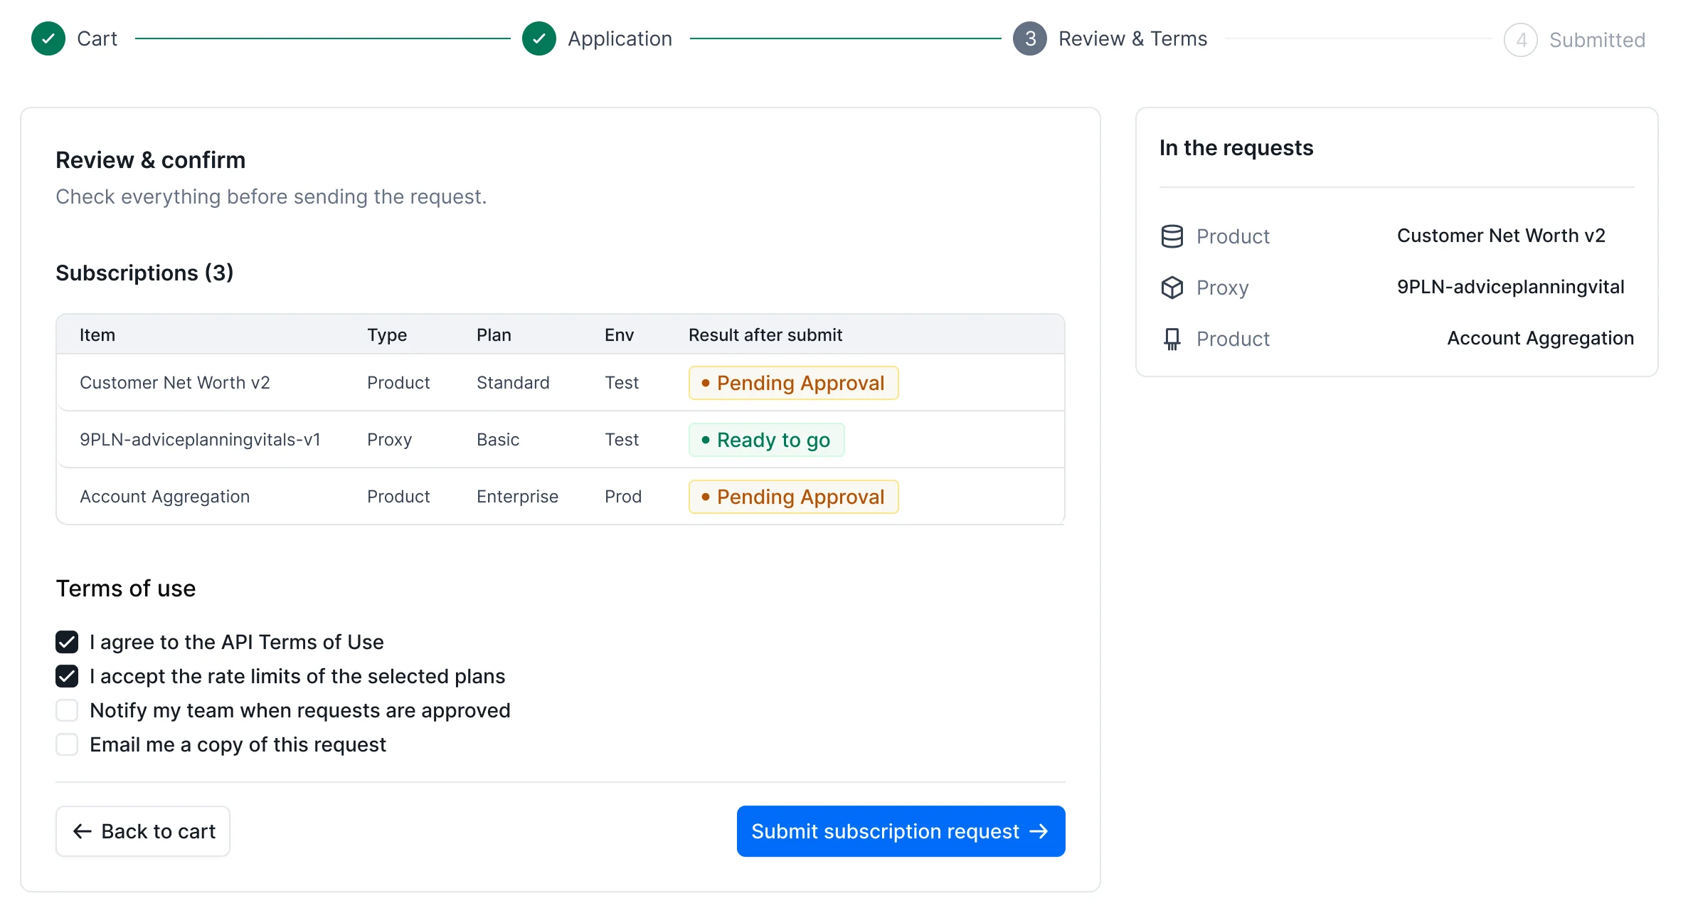The height and width of the screenshot is (918, 1693).
Task: Go to the Cart step
Action: click(97, 38)
